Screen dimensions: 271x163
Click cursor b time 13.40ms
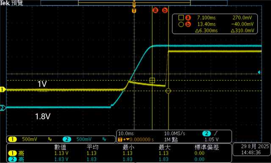(206, 24)
